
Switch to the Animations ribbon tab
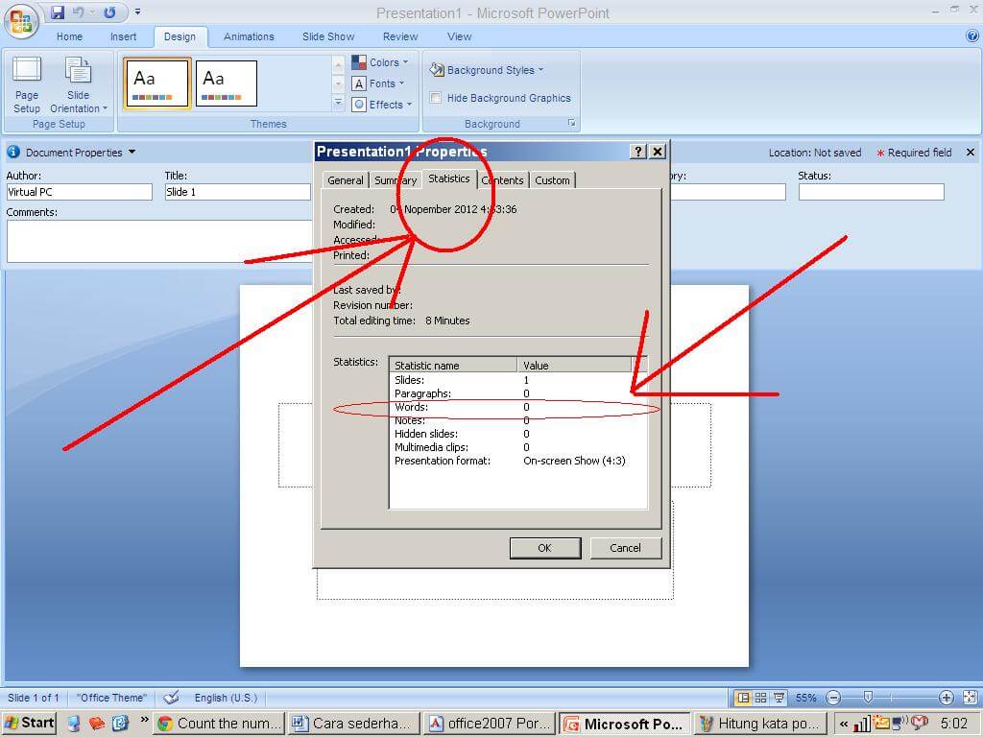pos(249,36)
